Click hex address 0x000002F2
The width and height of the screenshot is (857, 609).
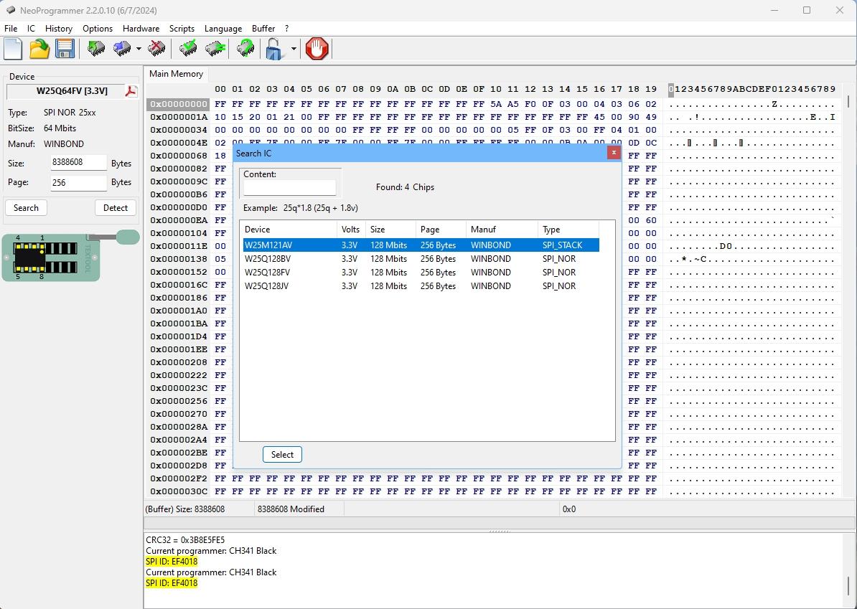[x=179, y=478]
